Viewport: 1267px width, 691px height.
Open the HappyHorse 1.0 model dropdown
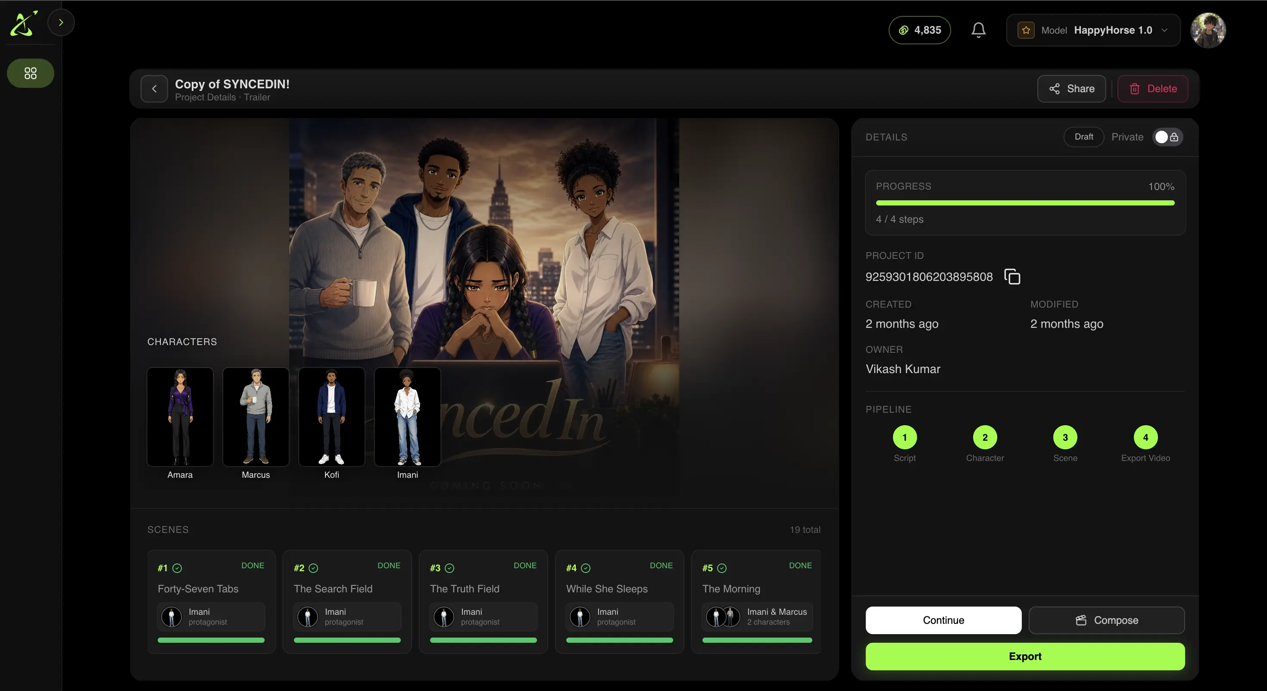click(1093, 30)
